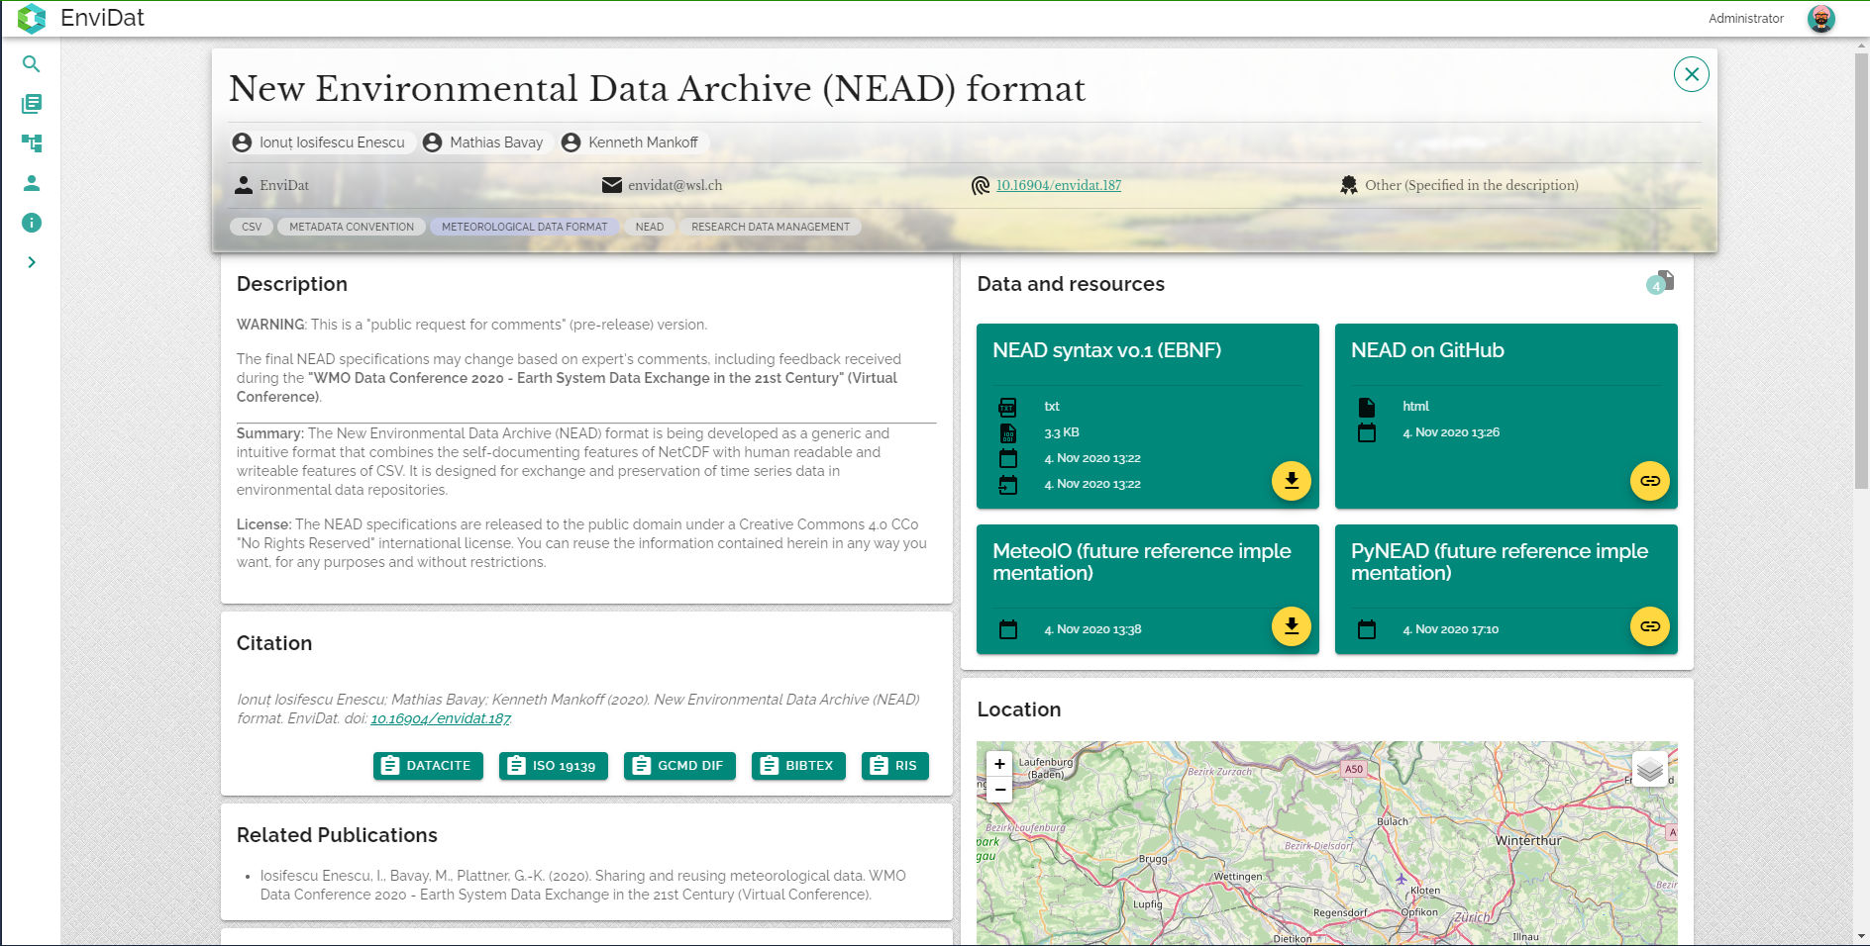Open the NEAD on GitHub link button
1870x946 pixels.
tap(1649, 481)
